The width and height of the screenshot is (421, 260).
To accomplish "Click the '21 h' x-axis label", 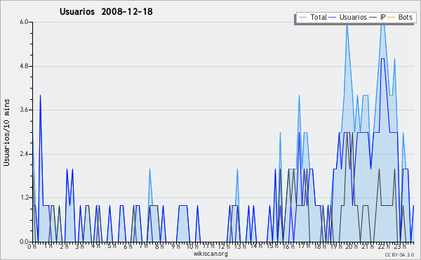I will [368, 246].
